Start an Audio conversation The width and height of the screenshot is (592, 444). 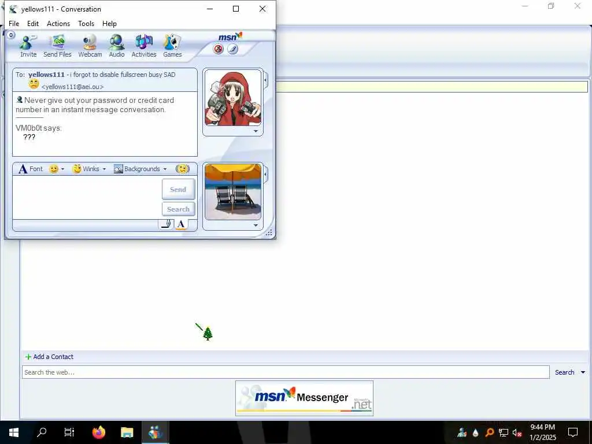[x=117, y=46]
